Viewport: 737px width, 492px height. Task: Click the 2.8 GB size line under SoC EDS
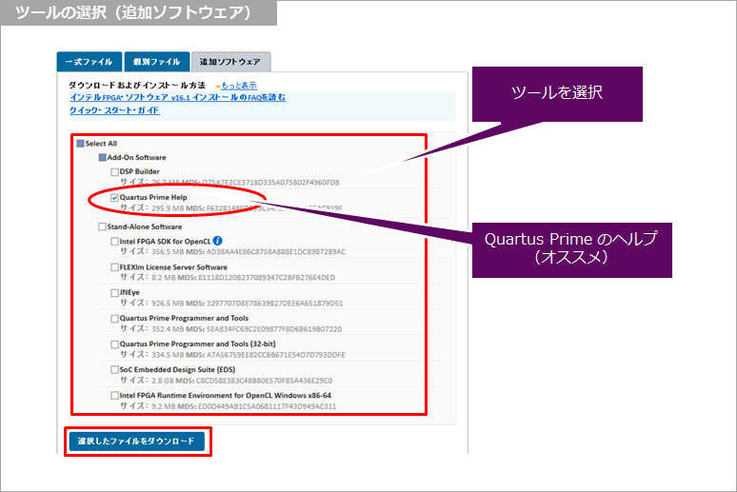pyautogui.click(x=226, y=380)
